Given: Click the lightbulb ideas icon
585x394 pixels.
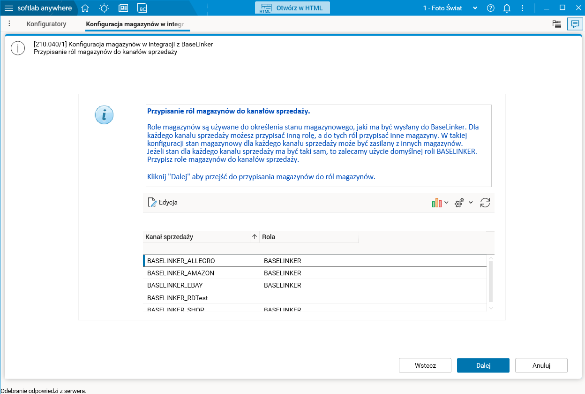Looking at the screenshot, I should 104,8.
